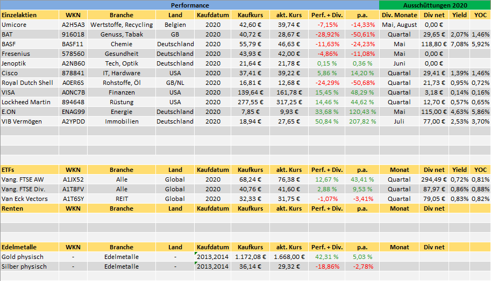The width and height of the screenshot is (491, 281).
Task: Click Royal Dutch Shell p.a. -50,68%
Action: point(362,83)
